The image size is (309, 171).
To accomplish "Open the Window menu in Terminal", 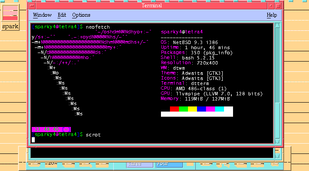I will (42, 15).
